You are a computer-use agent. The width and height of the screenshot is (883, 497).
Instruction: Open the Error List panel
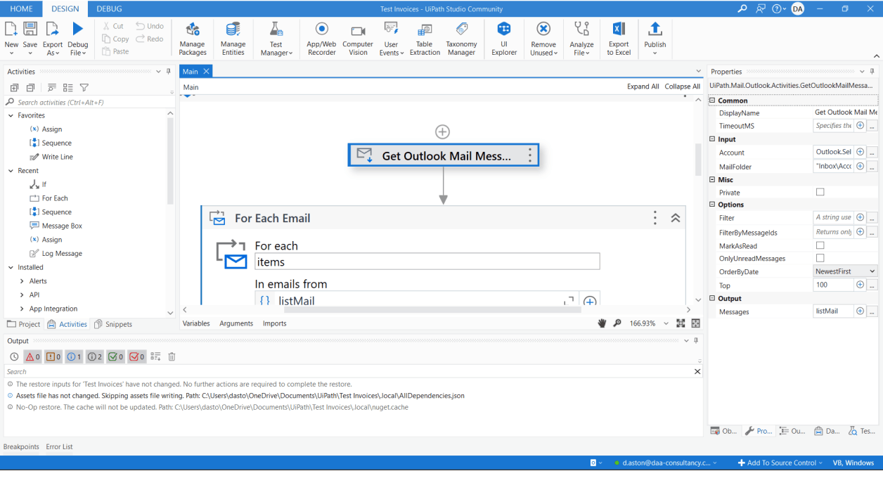click(60, 446)
